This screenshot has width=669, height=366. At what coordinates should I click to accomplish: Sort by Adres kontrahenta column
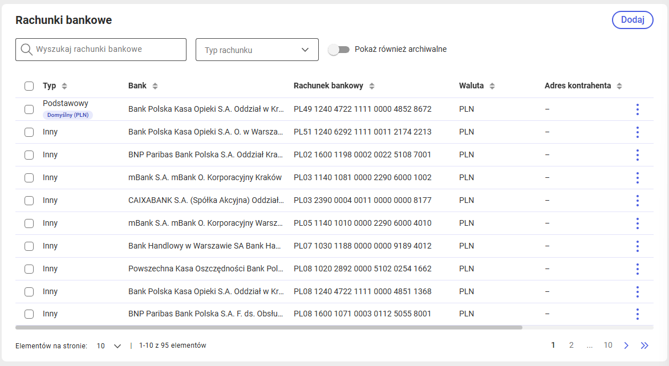(619, 86)
